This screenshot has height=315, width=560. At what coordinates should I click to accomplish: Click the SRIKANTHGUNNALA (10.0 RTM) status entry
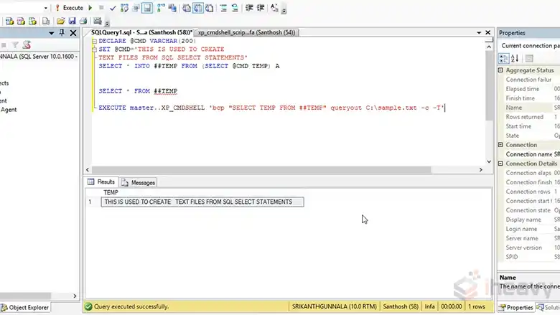pyautogui.click(x=335, y=306)
